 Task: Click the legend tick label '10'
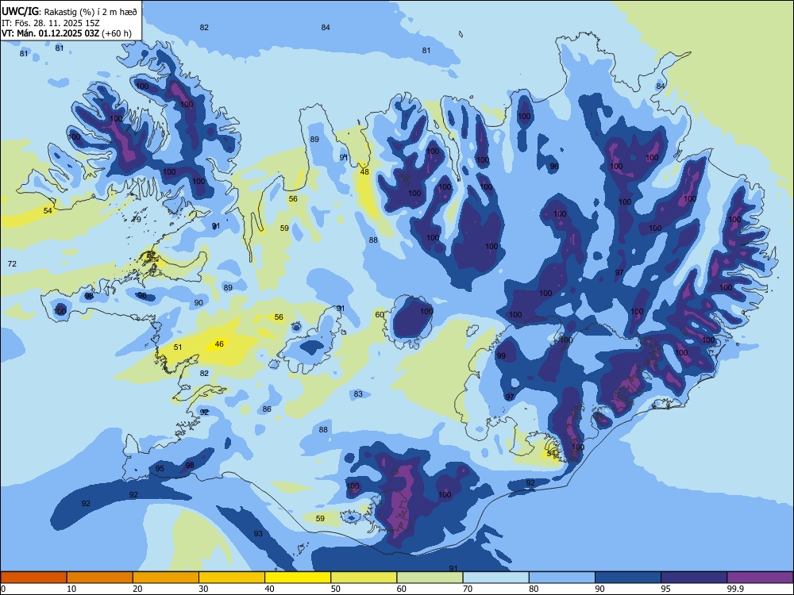click(71, 589)
